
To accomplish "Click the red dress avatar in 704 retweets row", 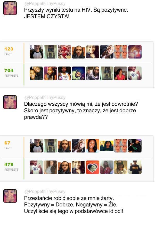I will pos(120,73).
